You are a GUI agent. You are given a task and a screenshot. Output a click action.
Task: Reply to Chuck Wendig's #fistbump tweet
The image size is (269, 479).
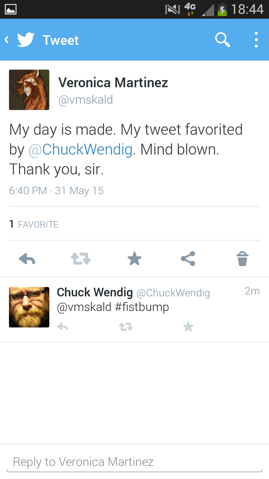(x=62, y=327)
